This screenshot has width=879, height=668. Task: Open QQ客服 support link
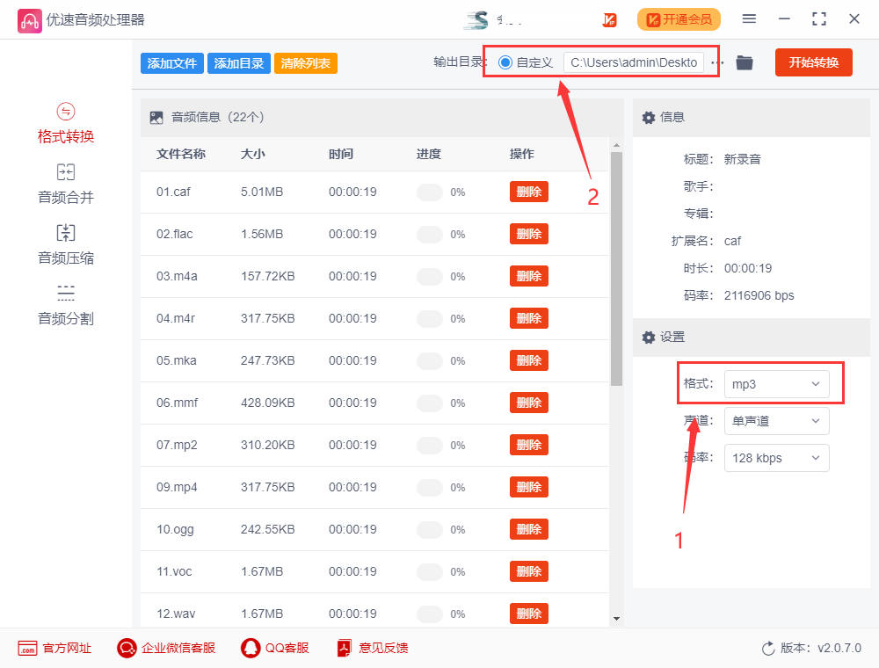[274, 649]
